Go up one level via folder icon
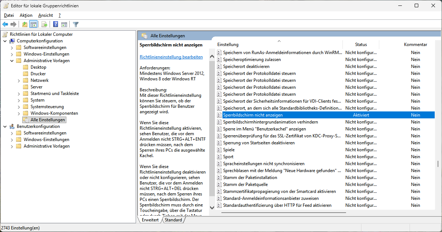 (x=24, y=24)
